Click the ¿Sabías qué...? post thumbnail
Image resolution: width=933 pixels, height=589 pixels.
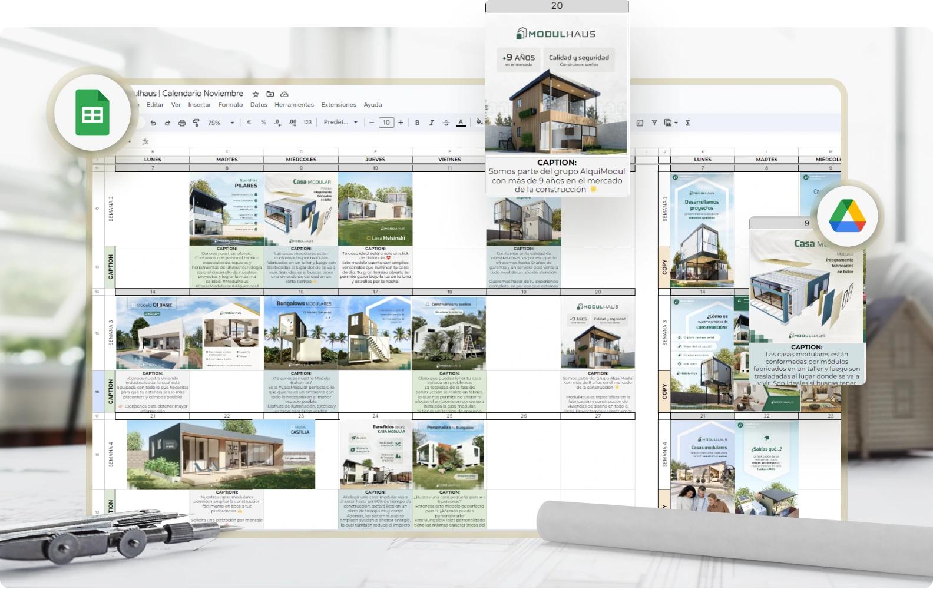766,469
